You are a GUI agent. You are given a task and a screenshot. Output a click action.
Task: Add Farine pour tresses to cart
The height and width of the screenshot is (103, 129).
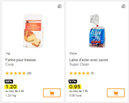point(52,93)
